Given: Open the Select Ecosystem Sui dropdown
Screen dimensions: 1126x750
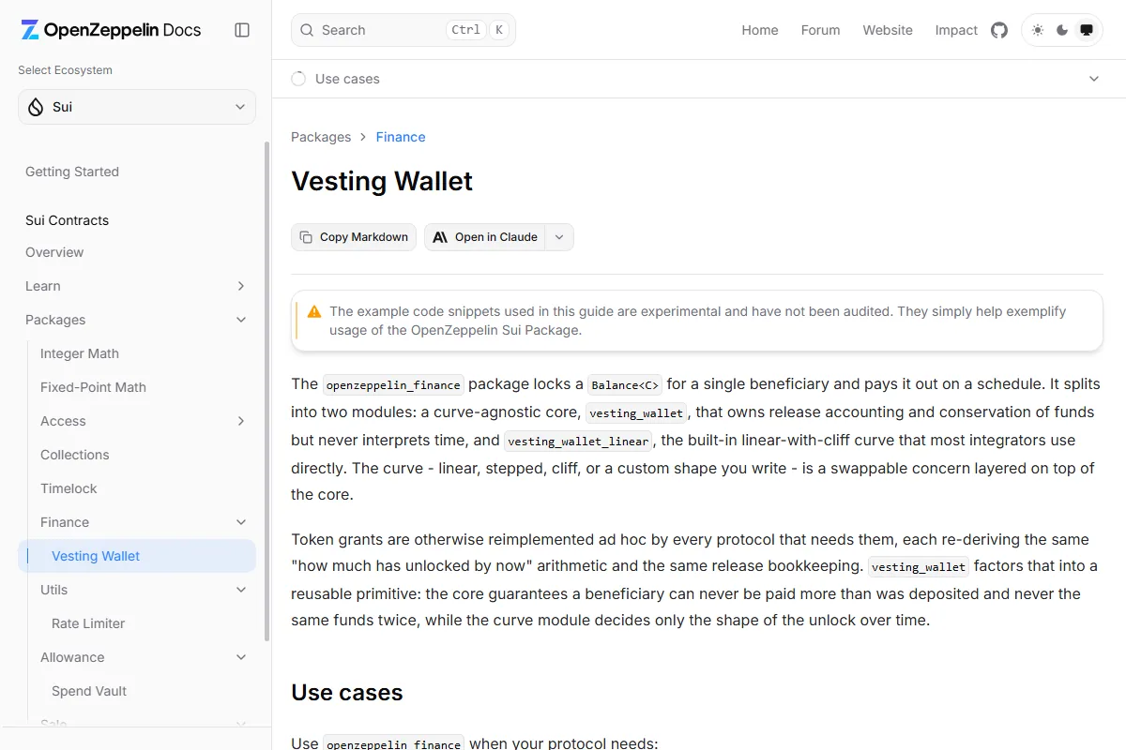Looking at the screenshot, I should point(137,107).
